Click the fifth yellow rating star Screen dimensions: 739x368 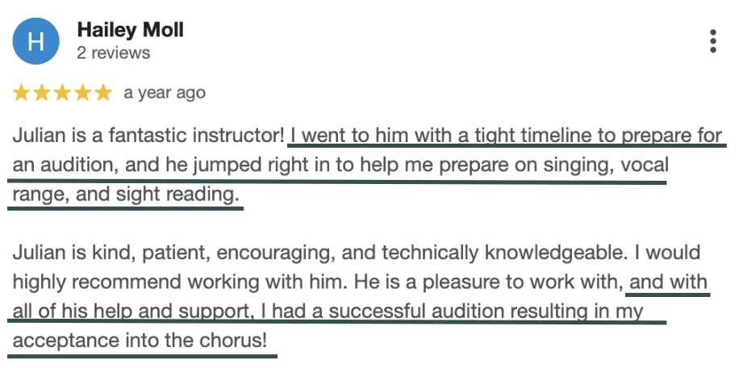coord(102,93)
